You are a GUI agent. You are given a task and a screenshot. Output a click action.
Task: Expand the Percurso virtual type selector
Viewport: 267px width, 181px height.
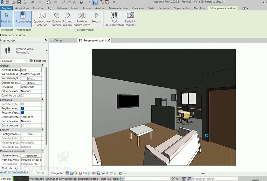point(46,51)
